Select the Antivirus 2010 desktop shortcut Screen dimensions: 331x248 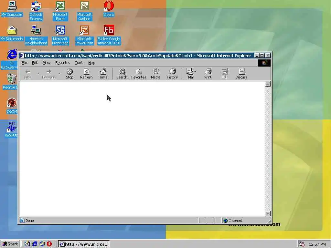pos(109,35)
